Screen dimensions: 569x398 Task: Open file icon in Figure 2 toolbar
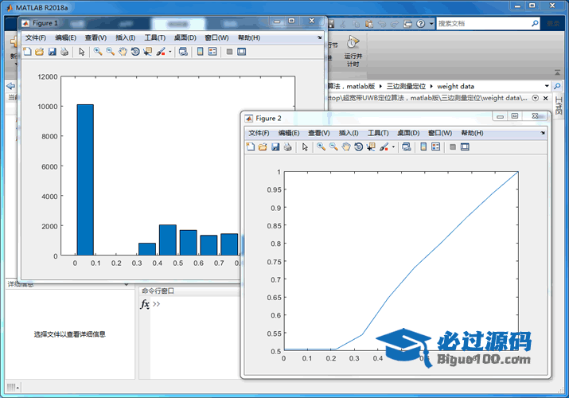pos(263,147)
